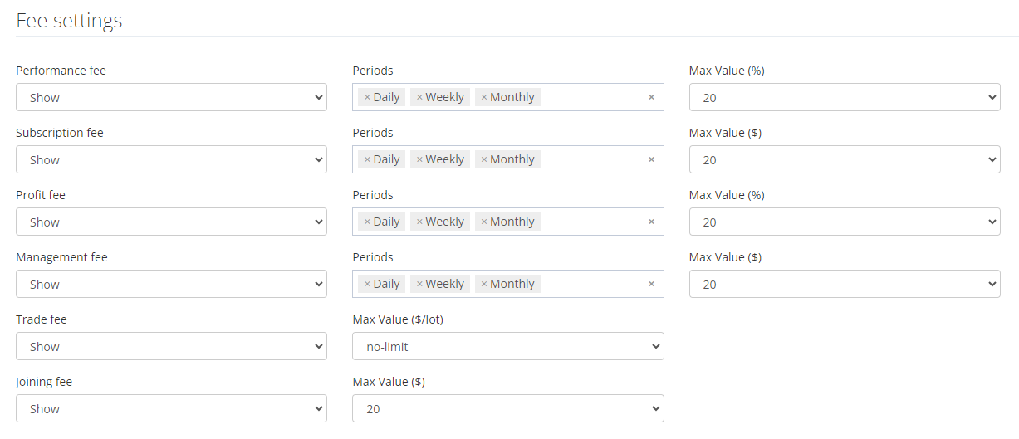Viewport: 1019px width, 439px height.
Task: Clear all Subscription fee periods
Action: coord(651,159)
